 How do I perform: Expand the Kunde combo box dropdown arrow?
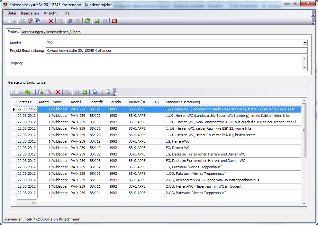click(x=305, y=43)
